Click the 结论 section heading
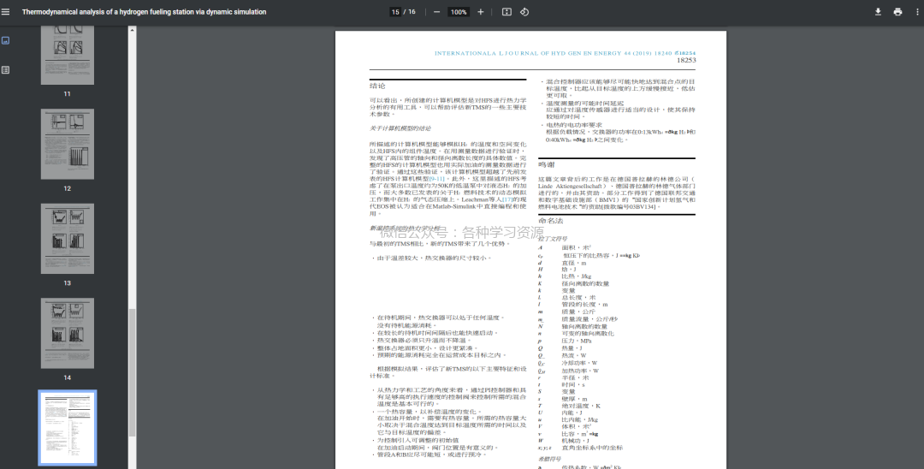 [x=377, y=86]
